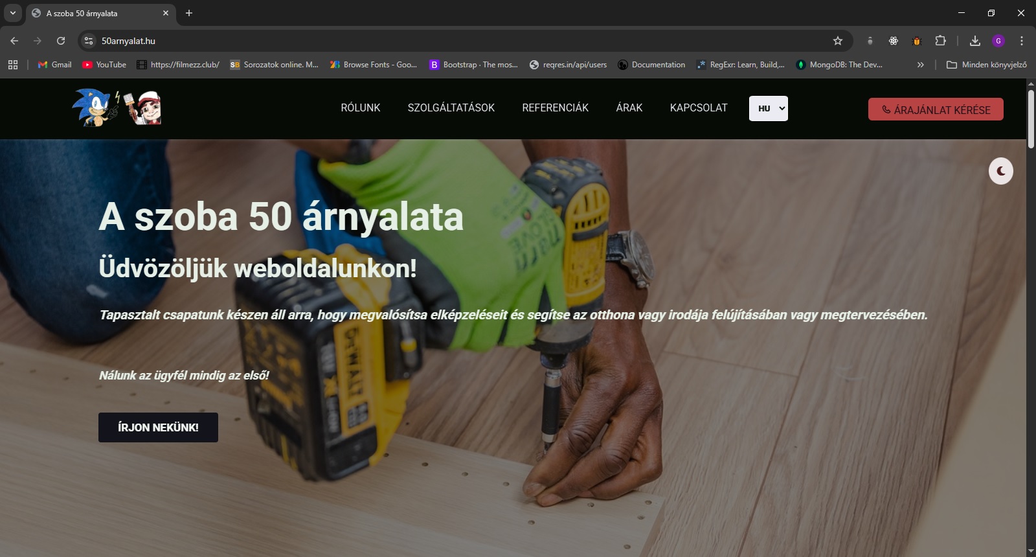Click the orange bug extension icon
The width and height of the screenshot is (1036, 557).
917,41
